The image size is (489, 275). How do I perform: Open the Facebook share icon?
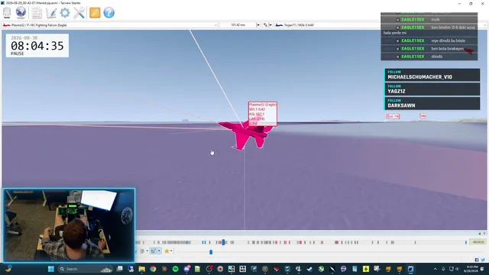point(477,260)
